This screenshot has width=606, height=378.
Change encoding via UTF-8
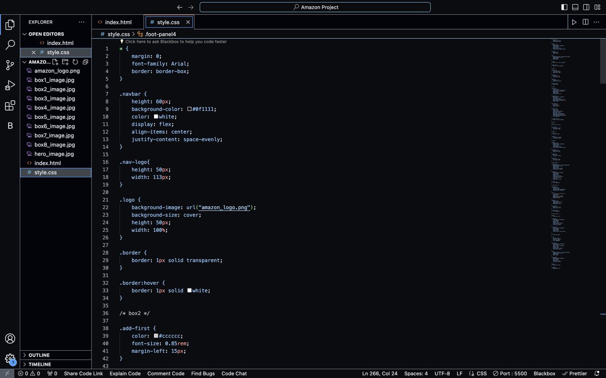442,373
